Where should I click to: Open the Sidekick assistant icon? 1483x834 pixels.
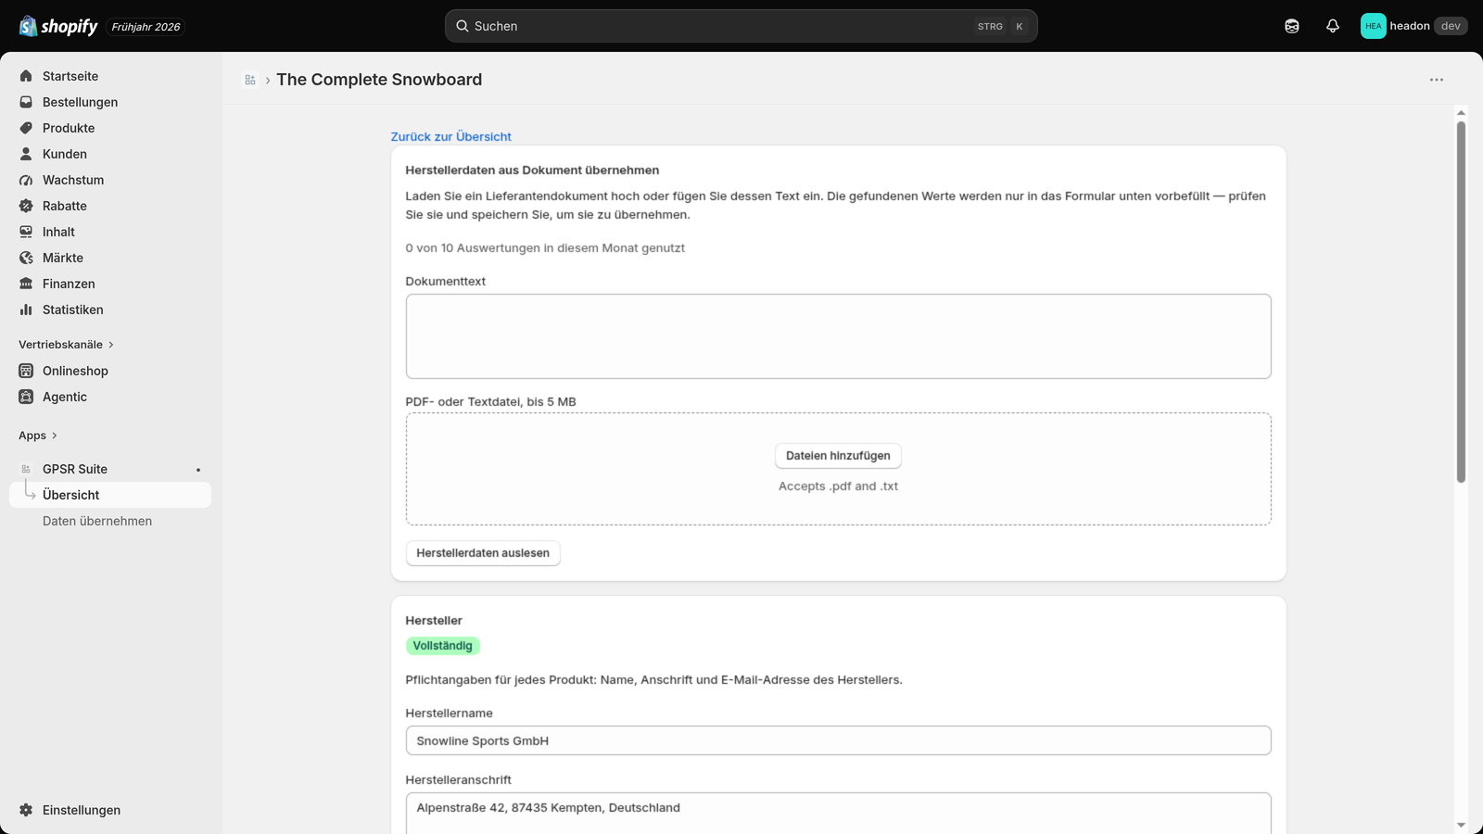1292,26
